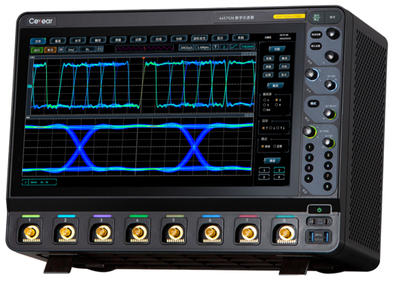393x281 pixels.
Task: Select 自动 (Auto) trigger mode radio
Action: click(x=263, y=147)
